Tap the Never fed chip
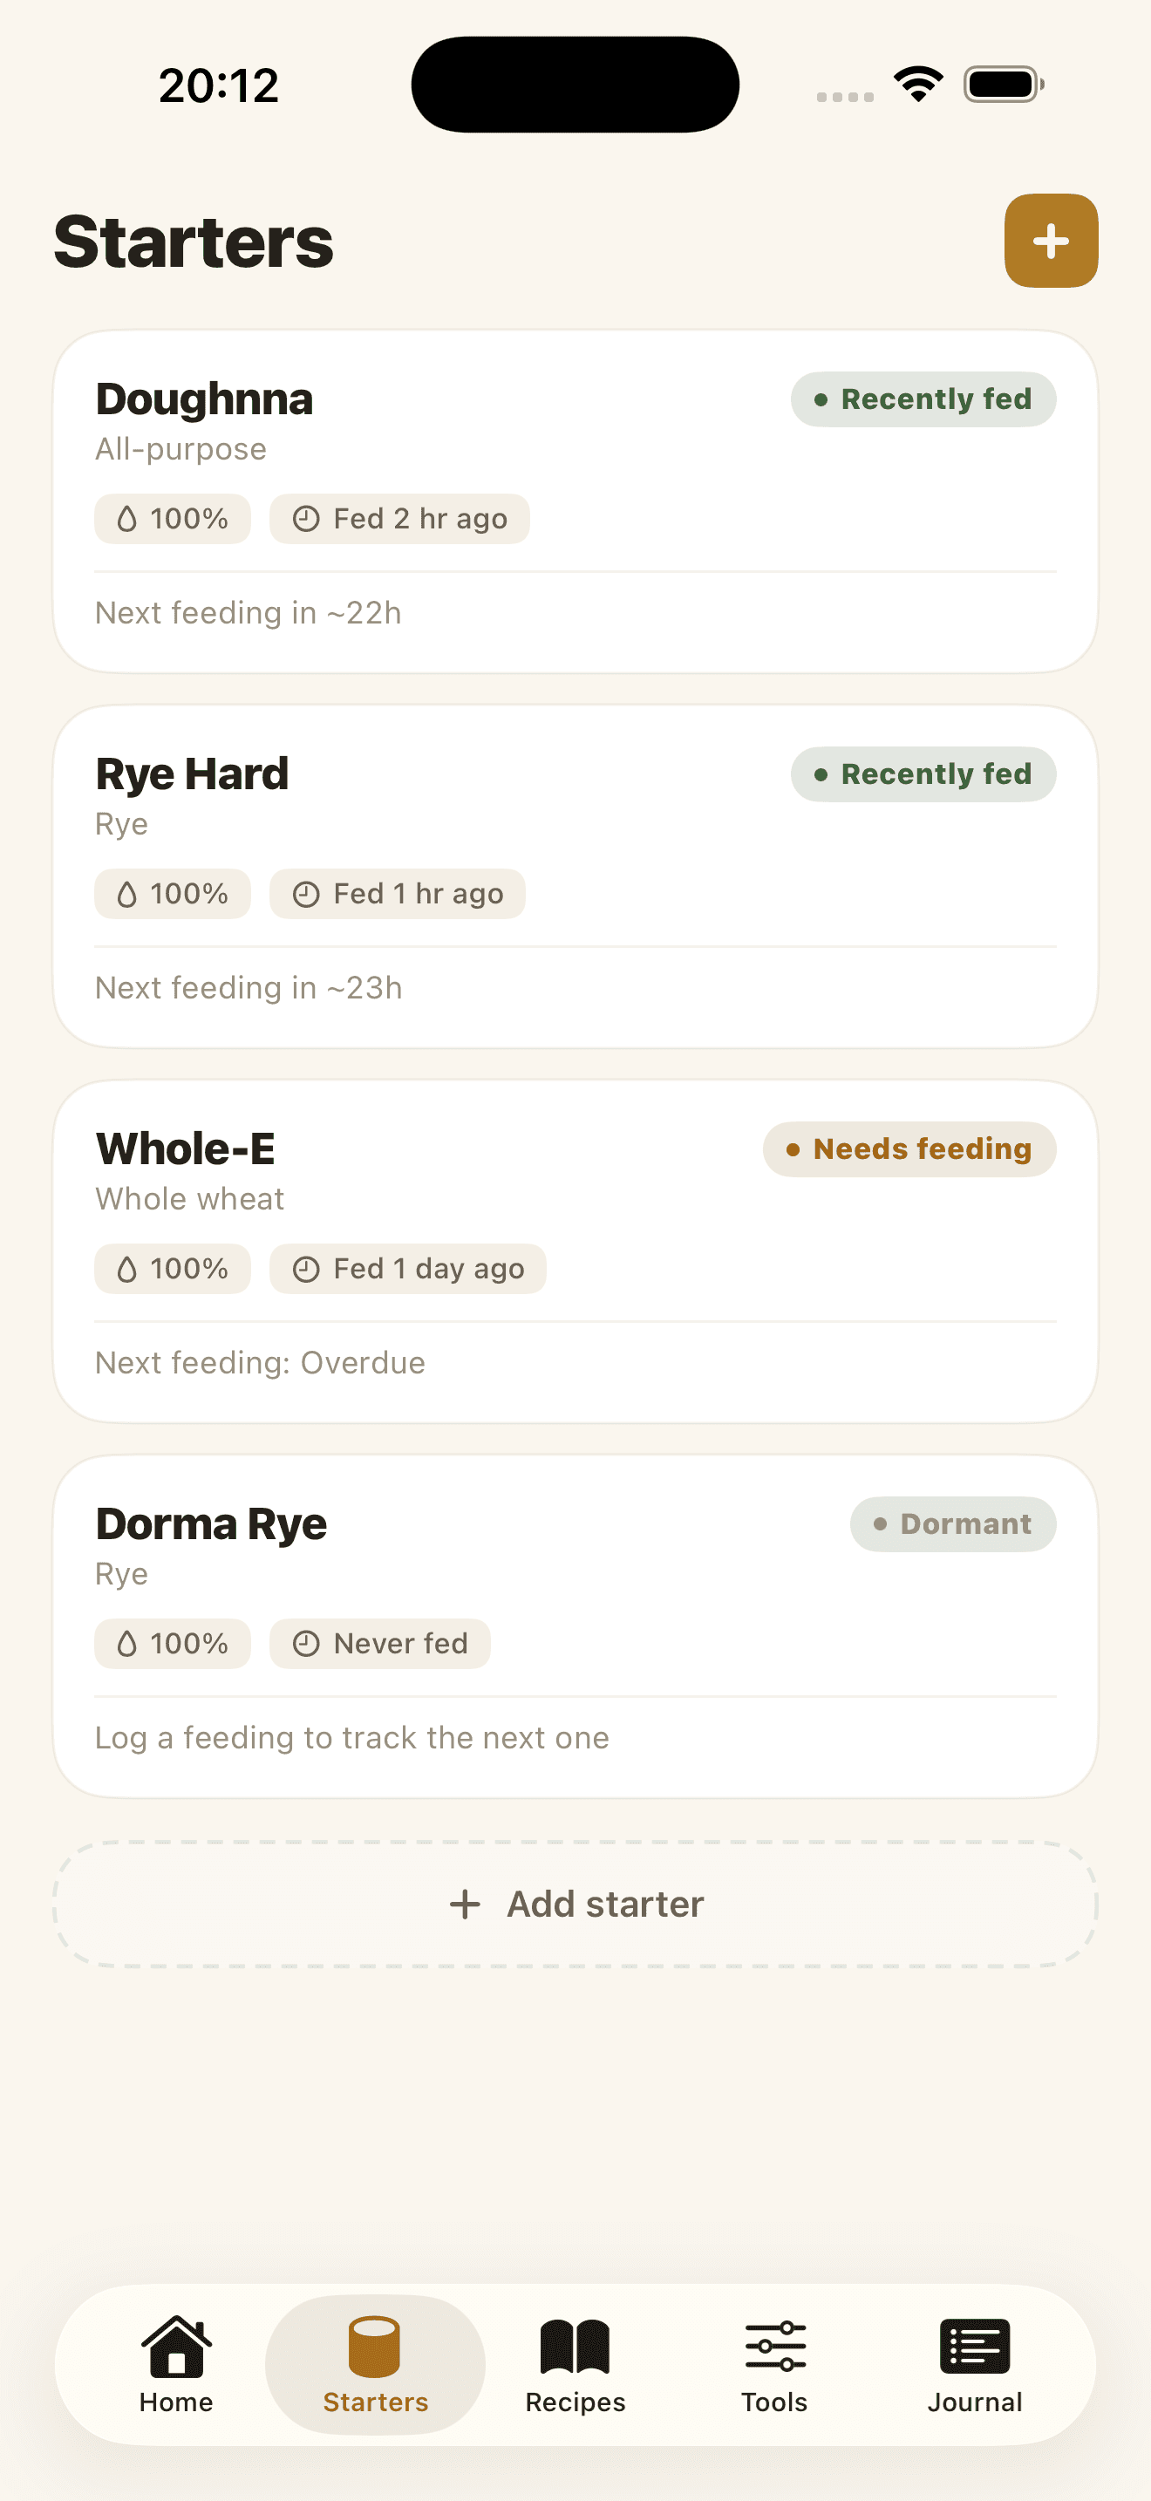 tap(379, 1644)
